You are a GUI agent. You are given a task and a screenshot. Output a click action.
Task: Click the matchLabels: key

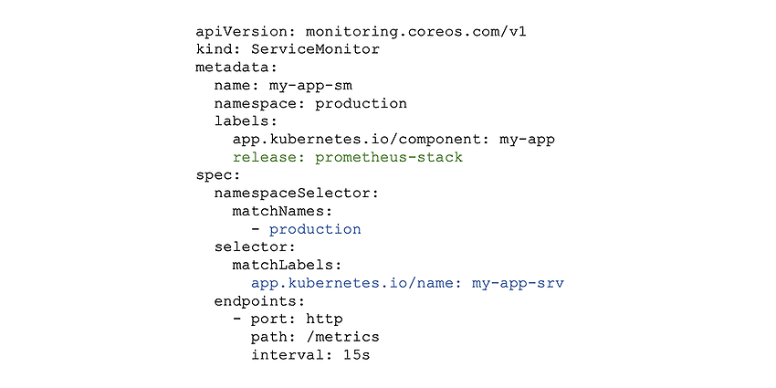pyautogui.click(x=288, y=266)
